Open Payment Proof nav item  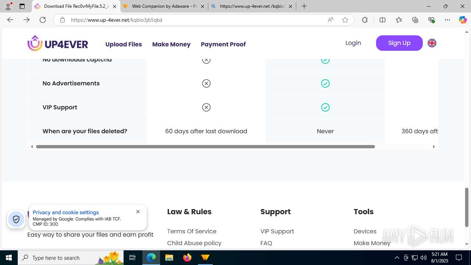tap(223, 44)
